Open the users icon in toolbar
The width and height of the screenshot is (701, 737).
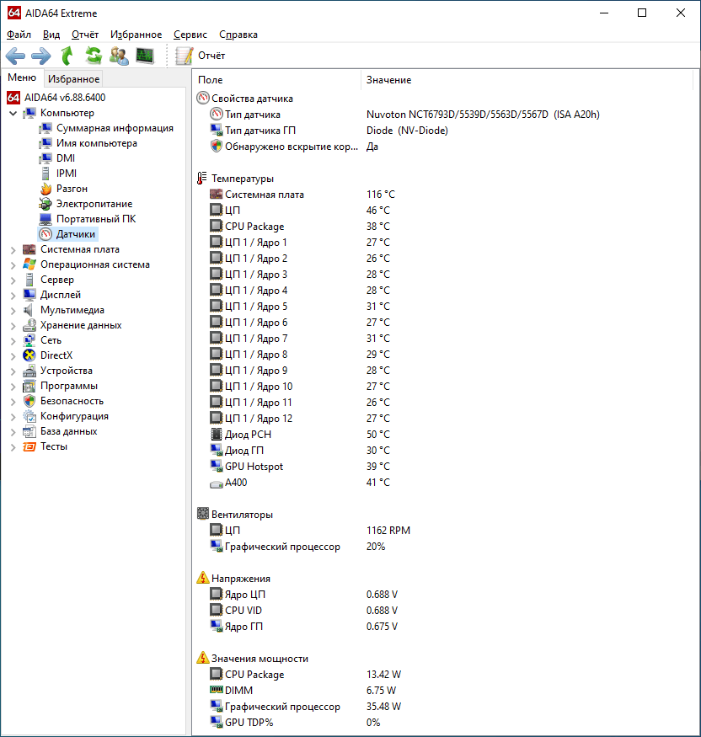tap(119, 56)
